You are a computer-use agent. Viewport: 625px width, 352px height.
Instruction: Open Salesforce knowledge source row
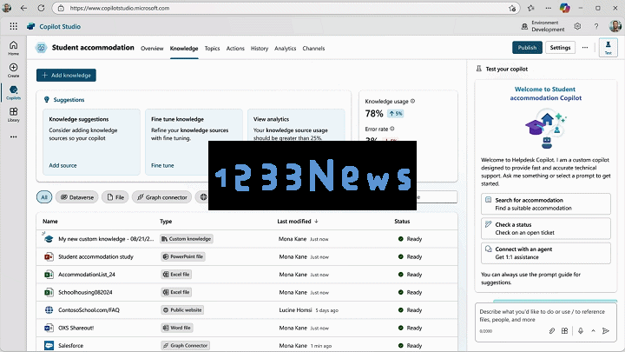point(247,345)
